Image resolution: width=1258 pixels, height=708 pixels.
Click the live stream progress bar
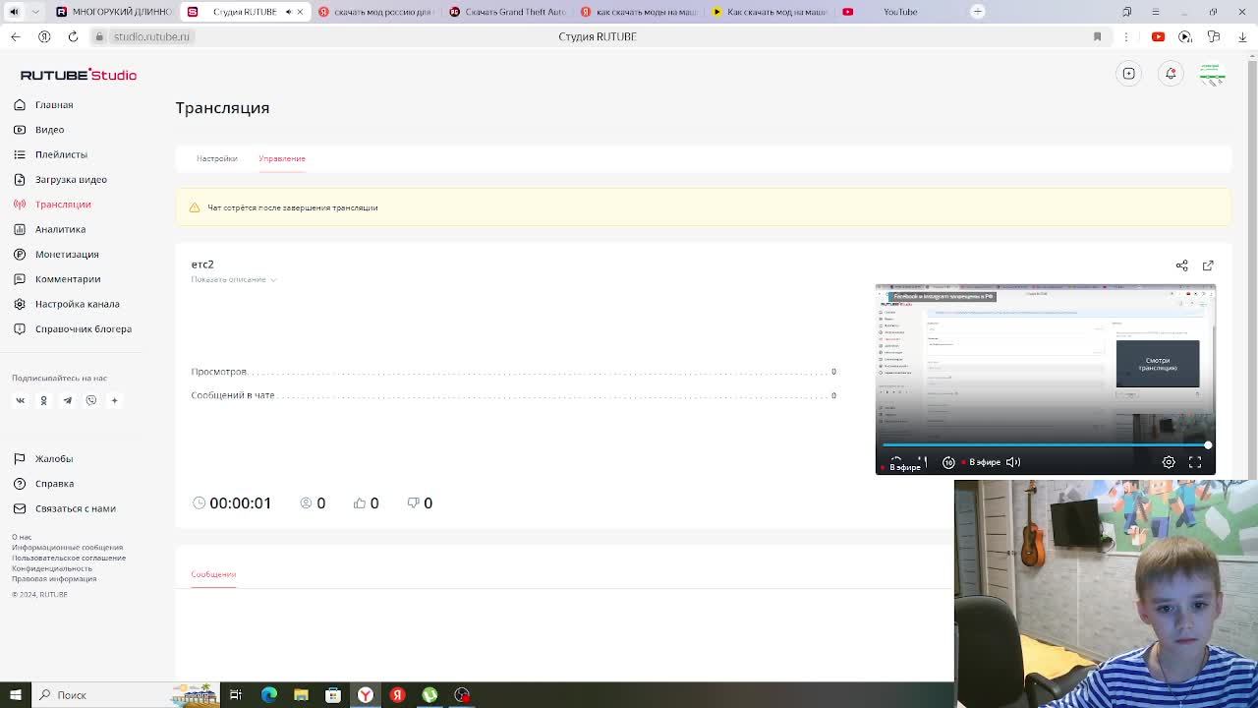pos(1046,445)
